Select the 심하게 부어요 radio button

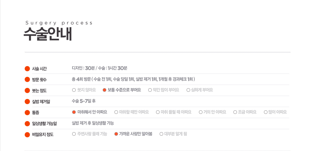[x=188, y=90]
